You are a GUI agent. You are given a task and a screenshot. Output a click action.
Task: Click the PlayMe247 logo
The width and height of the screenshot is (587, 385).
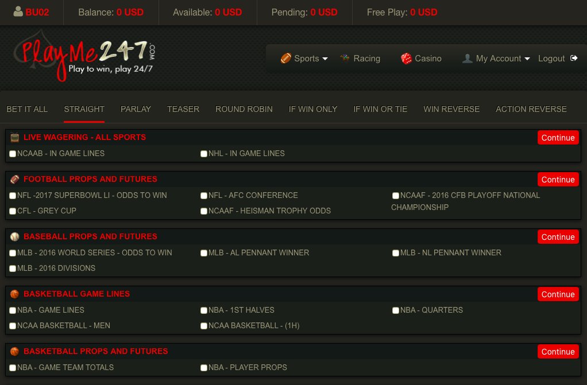coord(84,57)
